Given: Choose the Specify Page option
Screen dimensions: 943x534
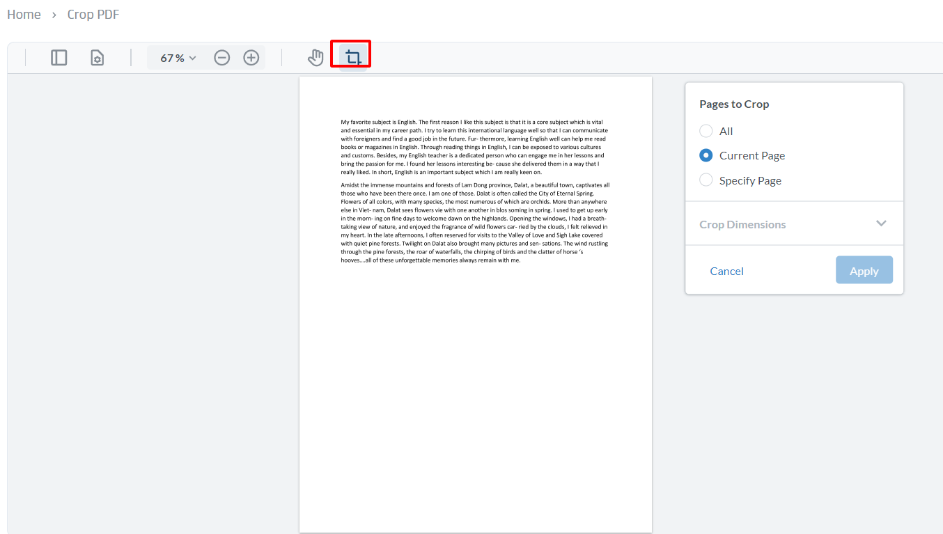Looking at the screenshot, I should (x=706, y=180).
